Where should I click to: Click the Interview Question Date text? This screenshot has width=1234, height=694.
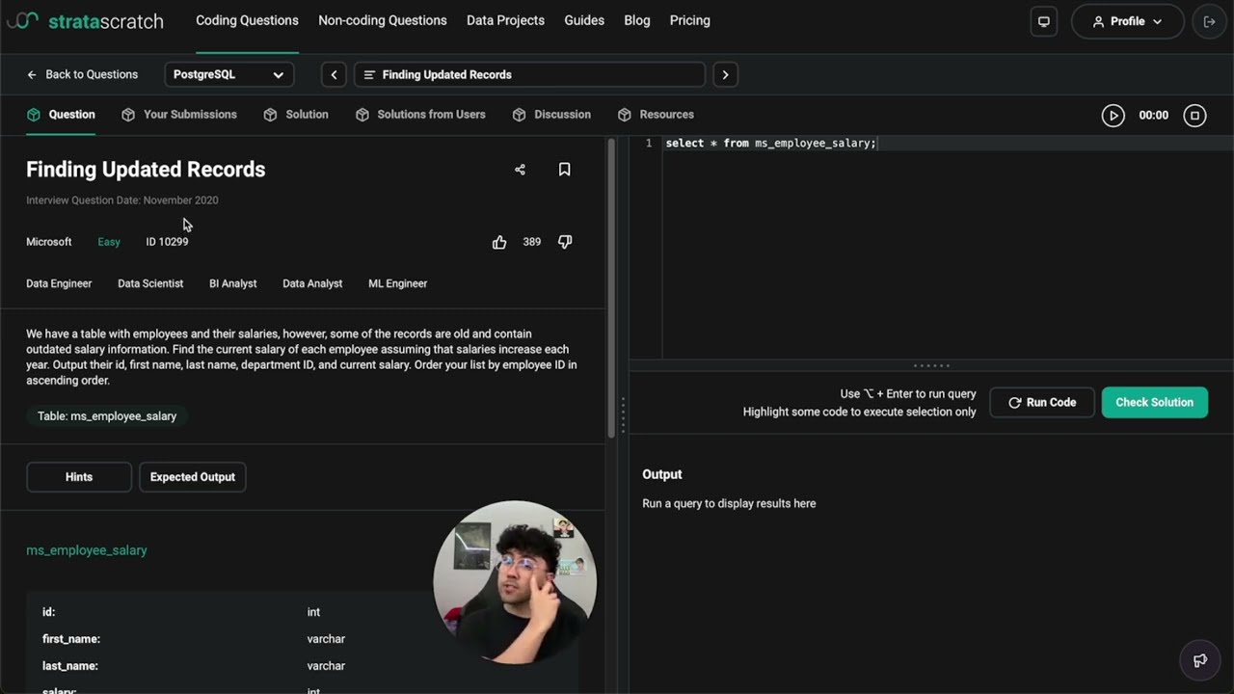(x=122, y=200)
